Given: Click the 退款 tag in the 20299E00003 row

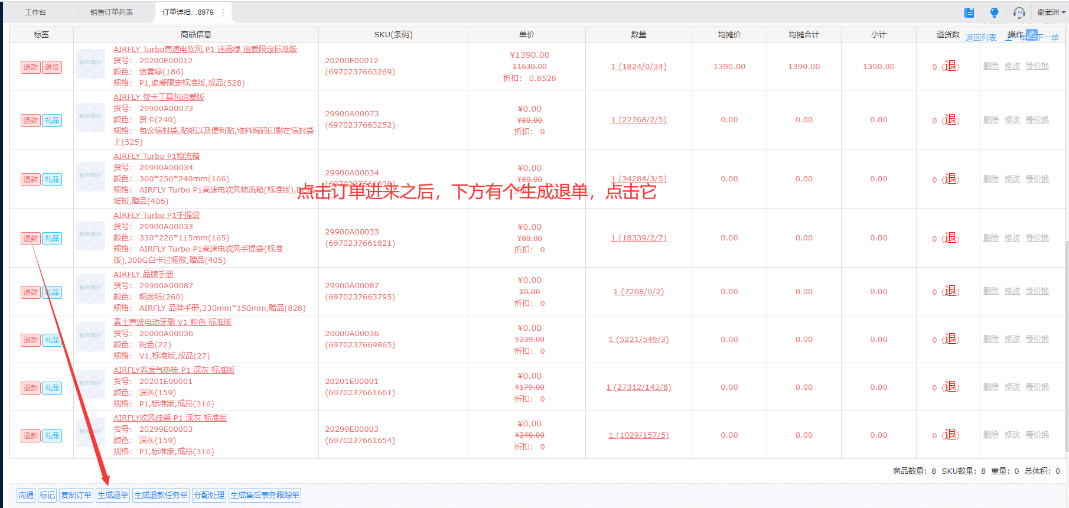Looking at the screenshot, I should 31,436.
